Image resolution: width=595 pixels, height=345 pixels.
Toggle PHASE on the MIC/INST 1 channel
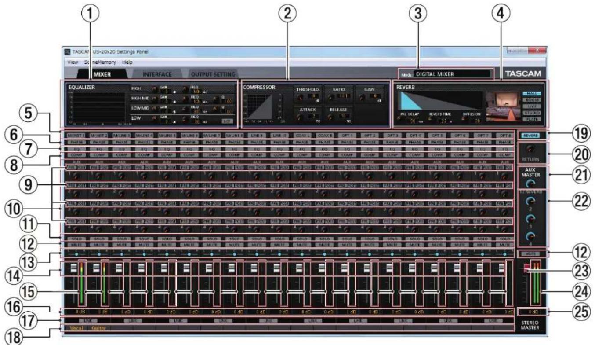tap(76, 142)
